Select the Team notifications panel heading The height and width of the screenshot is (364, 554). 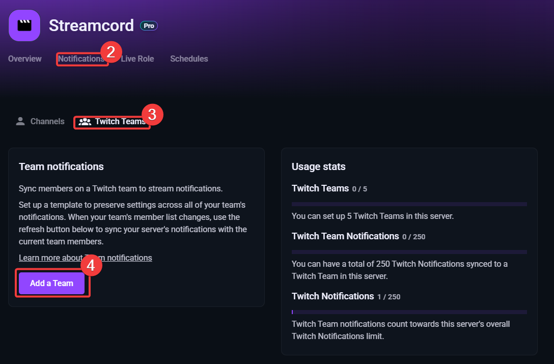(x=61, y=166)
